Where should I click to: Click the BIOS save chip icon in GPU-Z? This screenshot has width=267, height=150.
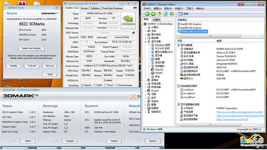(133, 32)
